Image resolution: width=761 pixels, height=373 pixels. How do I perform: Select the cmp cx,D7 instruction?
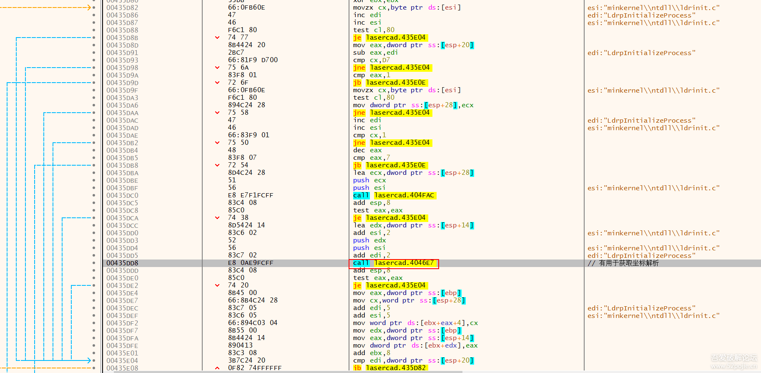(372, 60)
